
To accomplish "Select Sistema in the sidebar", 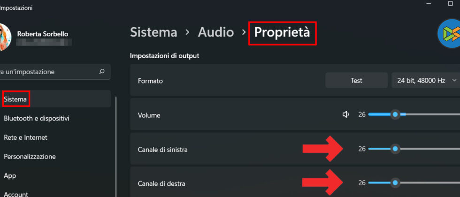I will 15,99.
